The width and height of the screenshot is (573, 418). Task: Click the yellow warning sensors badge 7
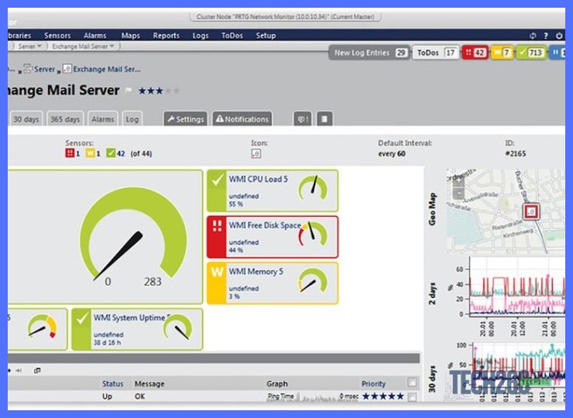pyautogui.click(x=502, y=53)
